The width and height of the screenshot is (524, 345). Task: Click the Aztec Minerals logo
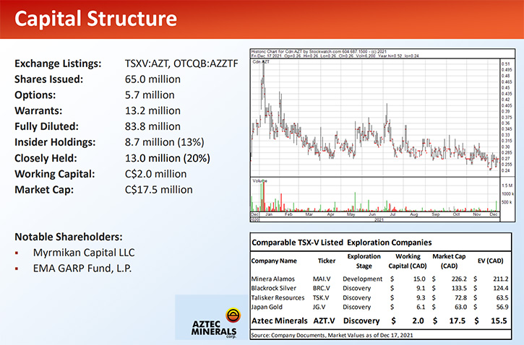(216, 323)
